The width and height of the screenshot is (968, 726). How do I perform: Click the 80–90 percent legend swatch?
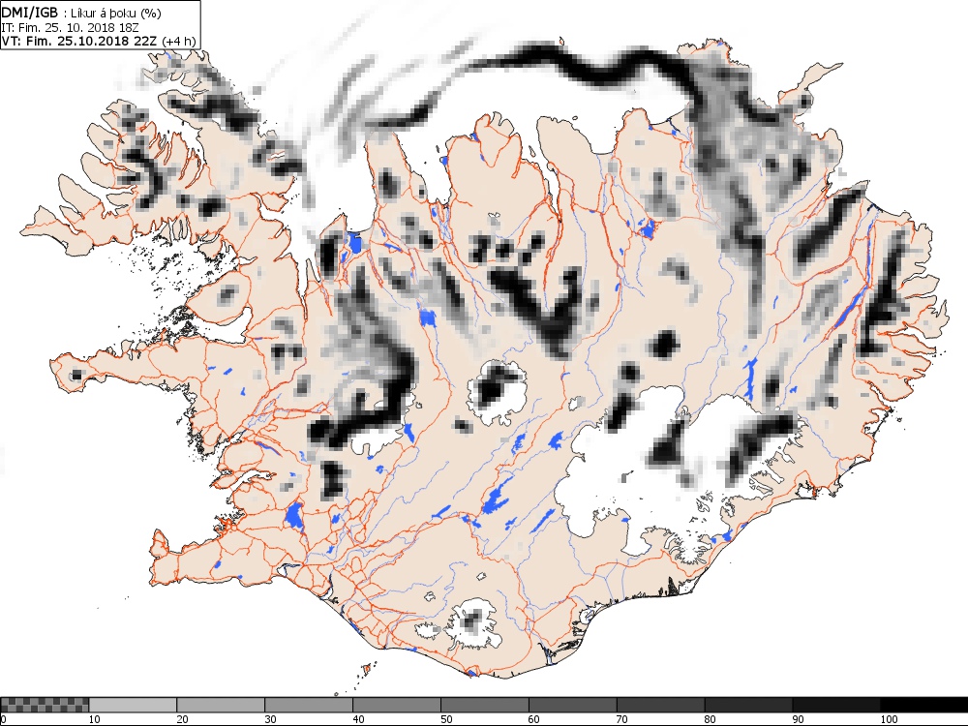tap(749, 705)
